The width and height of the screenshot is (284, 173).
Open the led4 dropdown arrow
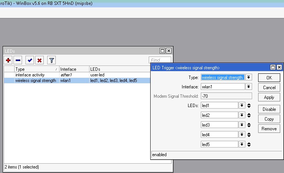[242, 135]
